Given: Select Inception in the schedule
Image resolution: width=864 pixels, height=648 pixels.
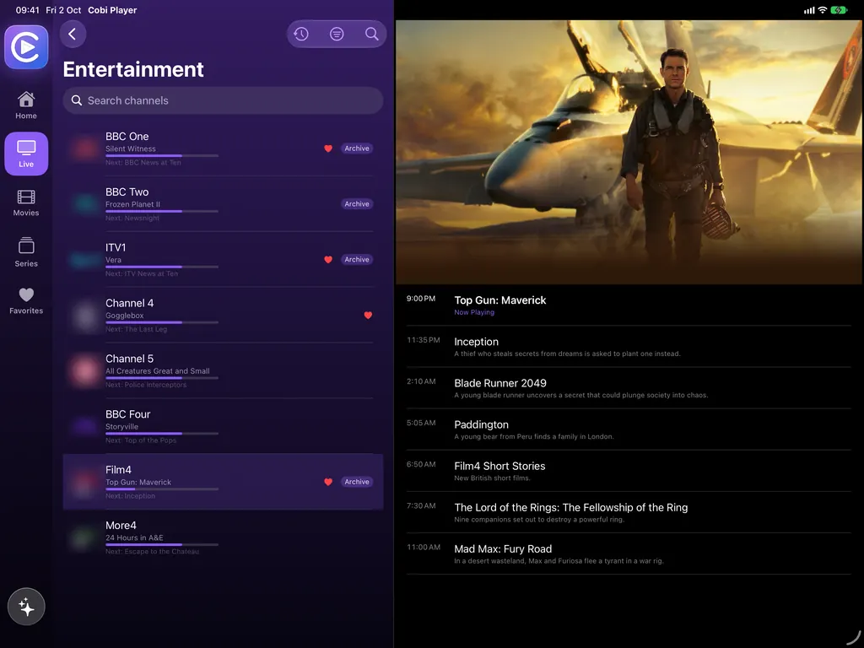Looking at the screenshot, I should 629,347.
